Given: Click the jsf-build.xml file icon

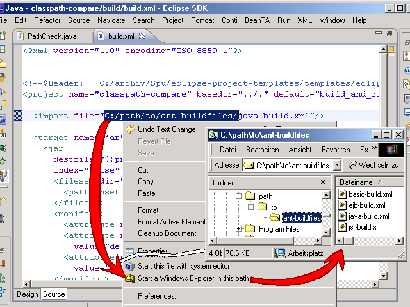Looking at the screenshot, I should (x=342, y=226).
